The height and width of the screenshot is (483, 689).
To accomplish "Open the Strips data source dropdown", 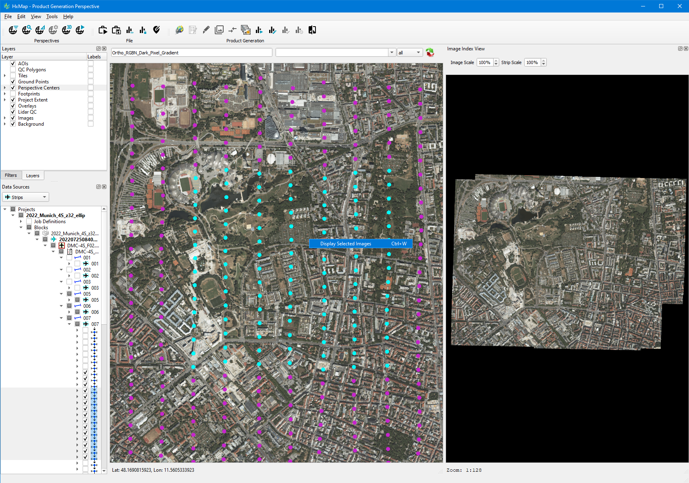I will pos(25,197).
